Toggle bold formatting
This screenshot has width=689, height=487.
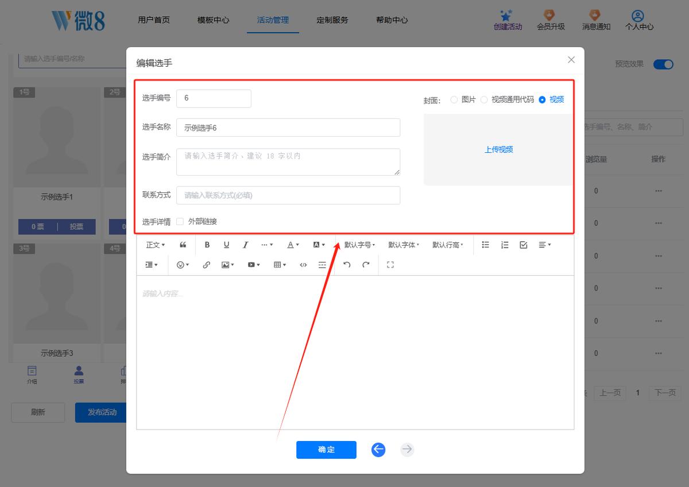tap(207, 245)
